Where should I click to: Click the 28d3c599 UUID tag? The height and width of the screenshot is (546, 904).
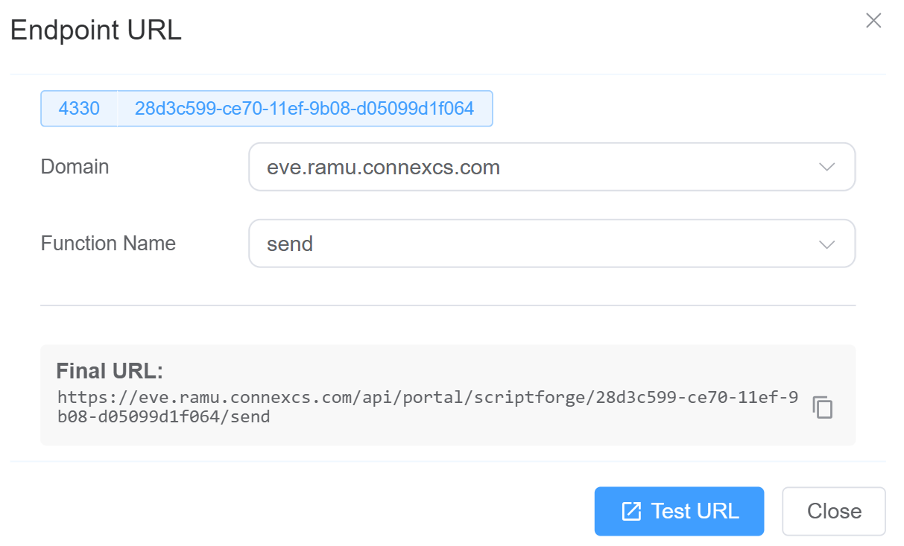click(304, 109)
